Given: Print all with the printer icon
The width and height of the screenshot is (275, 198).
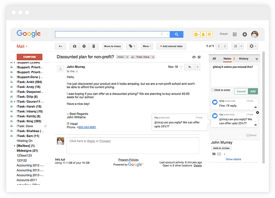Looking at the screenshot, I should 194,57.
